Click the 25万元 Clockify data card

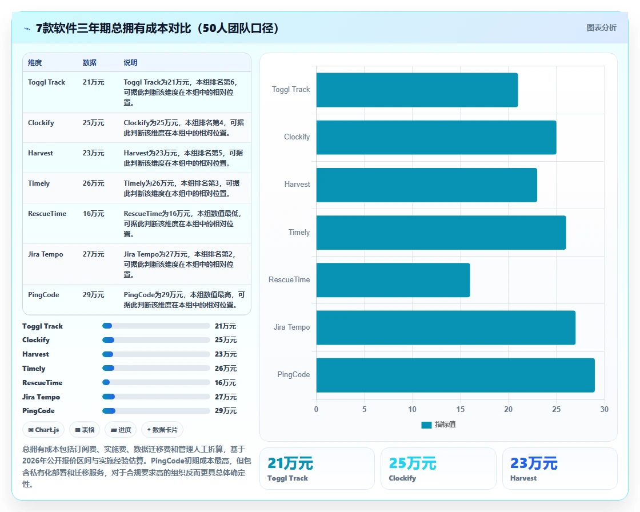[x=438, y=469]
